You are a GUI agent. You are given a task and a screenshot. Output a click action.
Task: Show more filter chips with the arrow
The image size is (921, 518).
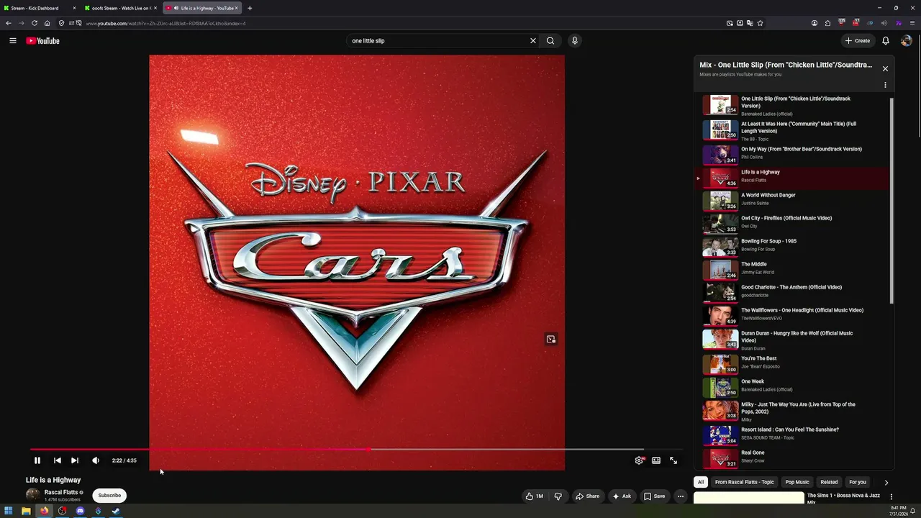point(886,482)
